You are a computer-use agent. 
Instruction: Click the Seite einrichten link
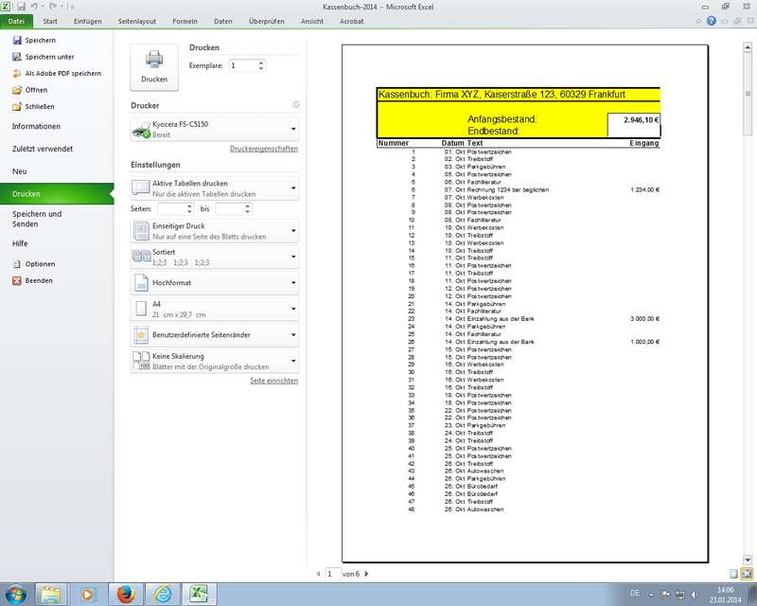273,381
